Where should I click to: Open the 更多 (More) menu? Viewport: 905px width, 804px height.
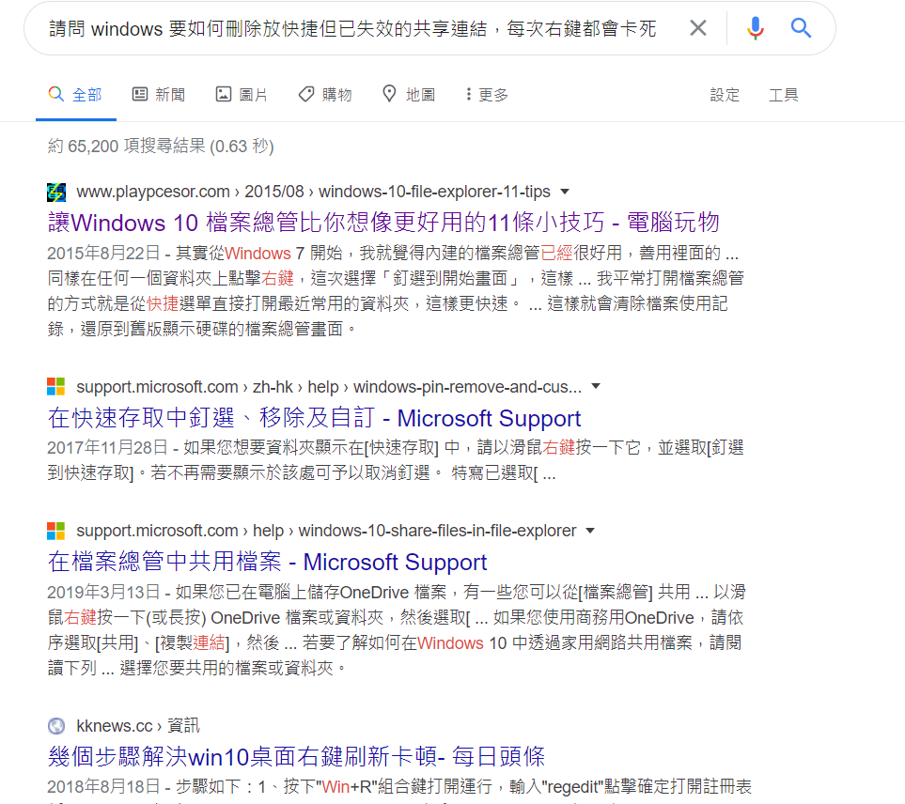(487, 95)
